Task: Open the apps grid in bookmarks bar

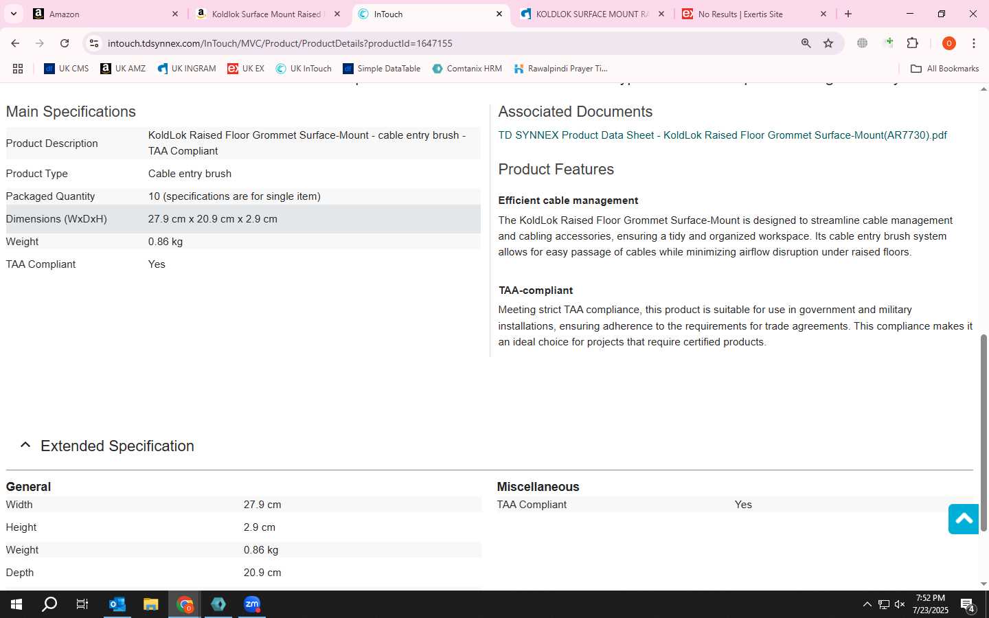Action: [18, 69]
